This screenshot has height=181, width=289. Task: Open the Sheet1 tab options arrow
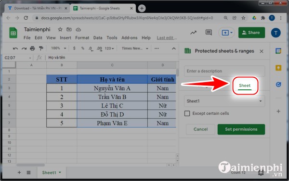tap(60, 172)
